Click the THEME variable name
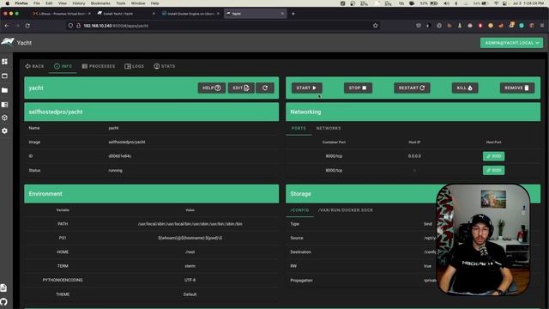The height and width of the screenshot is (309, 549). tap(63, 294)
